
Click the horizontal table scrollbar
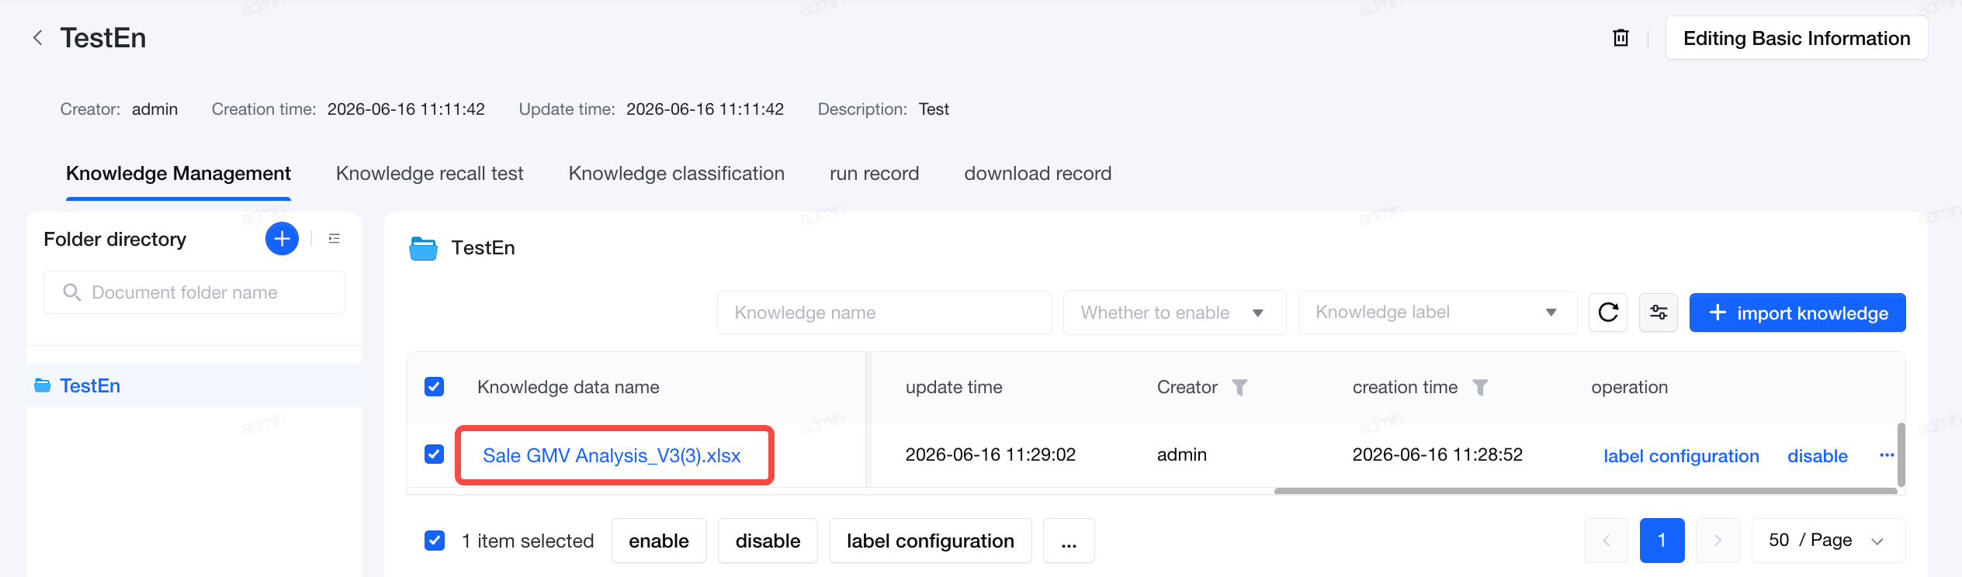coord(1585,491)
